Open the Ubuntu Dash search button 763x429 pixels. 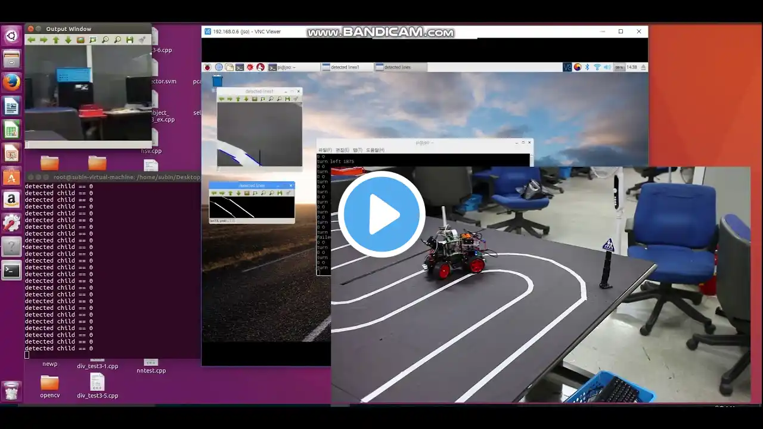pos(11,36)
